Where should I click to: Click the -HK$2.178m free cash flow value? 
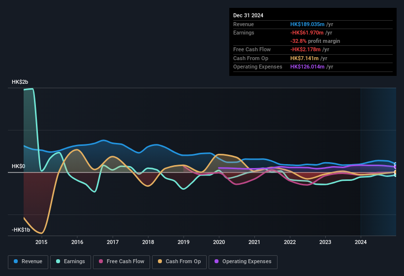point(305,49)
